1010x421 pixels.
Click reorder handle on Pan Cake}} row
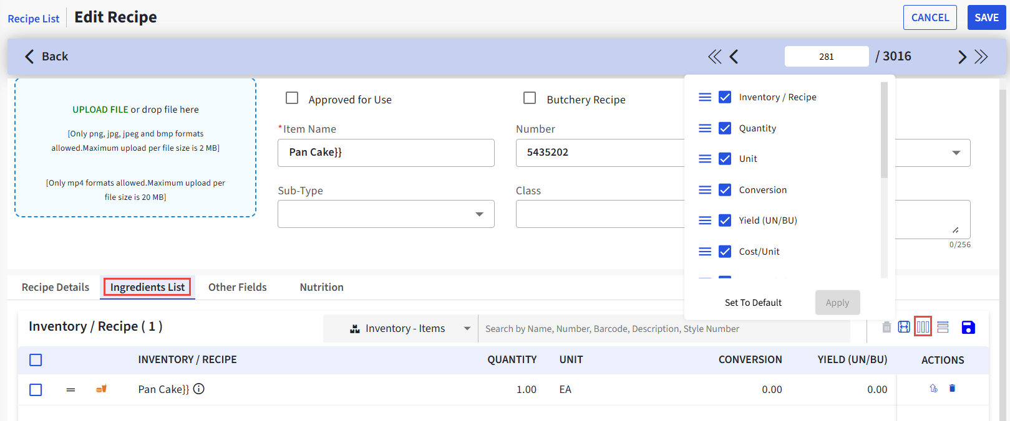click(70, 390)
